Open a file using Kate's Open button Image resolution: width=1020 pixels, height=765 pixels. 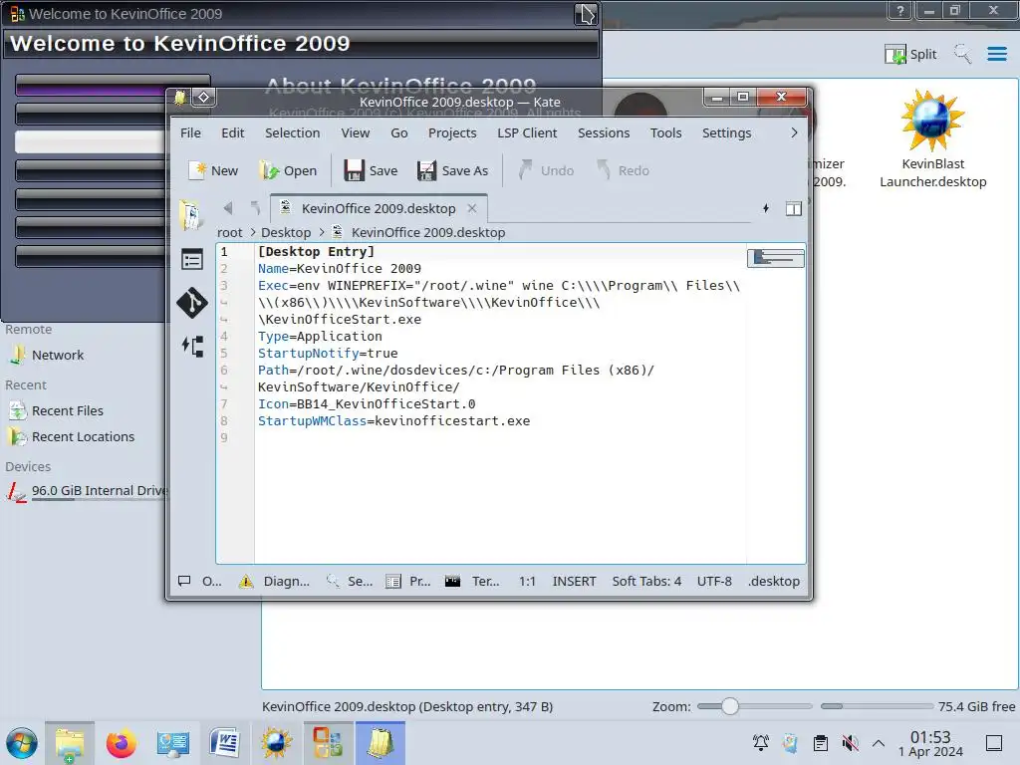tap(288, 170)
